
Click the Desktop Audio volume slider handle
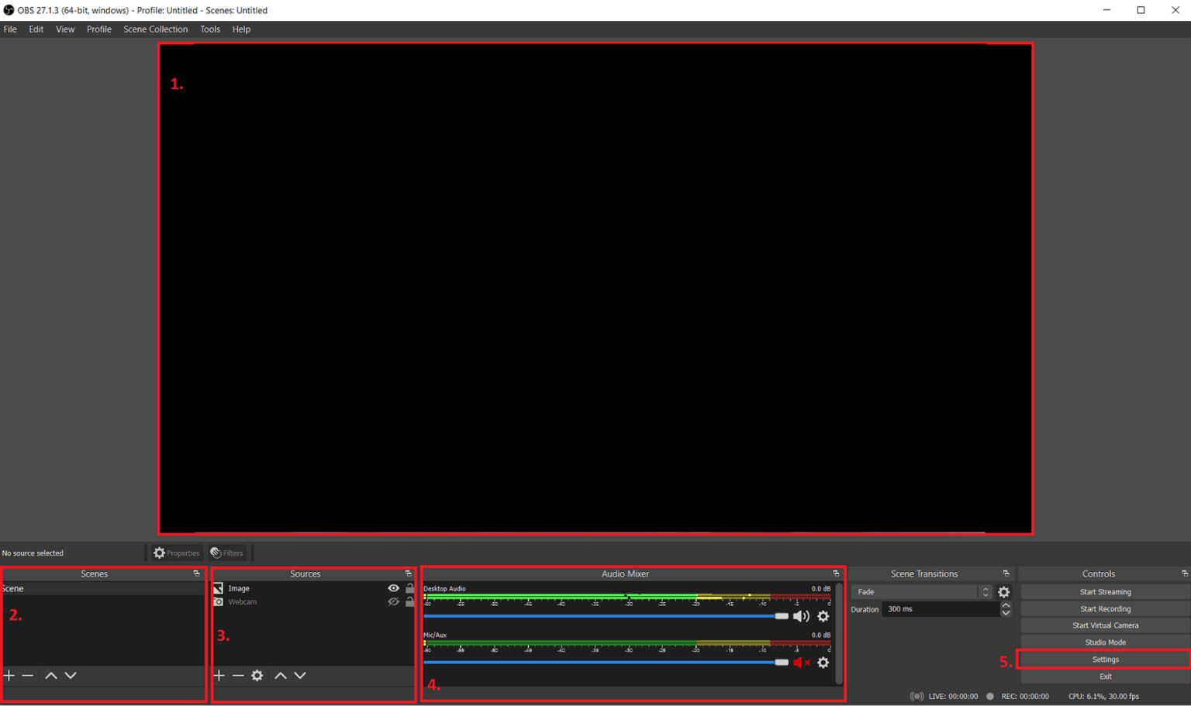(782, 616)
